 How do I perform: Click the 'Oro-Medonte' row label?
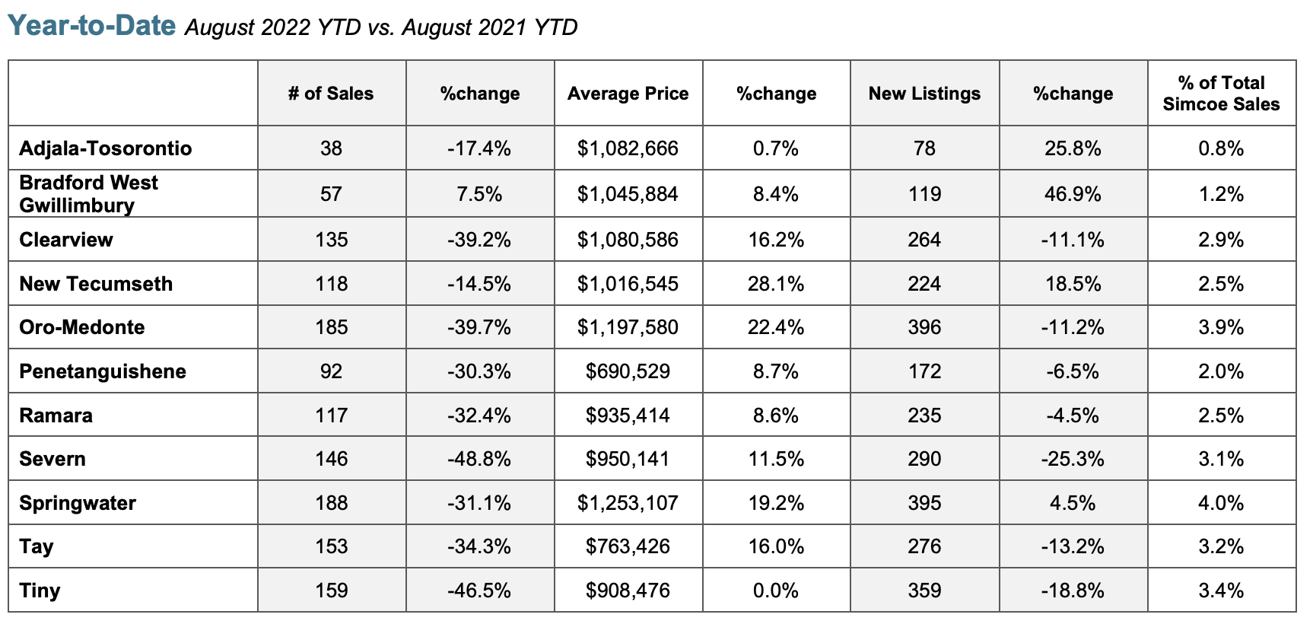coord(82,327)
